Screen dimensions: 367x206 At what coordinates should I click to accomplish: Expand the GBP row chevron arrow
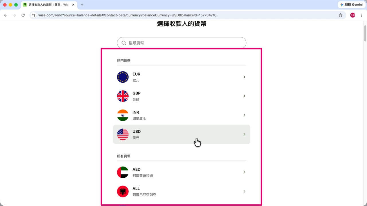pos(244,96)
